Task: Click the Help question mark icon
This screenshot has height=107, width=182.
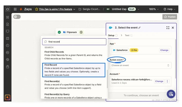Action: point(165,9)
